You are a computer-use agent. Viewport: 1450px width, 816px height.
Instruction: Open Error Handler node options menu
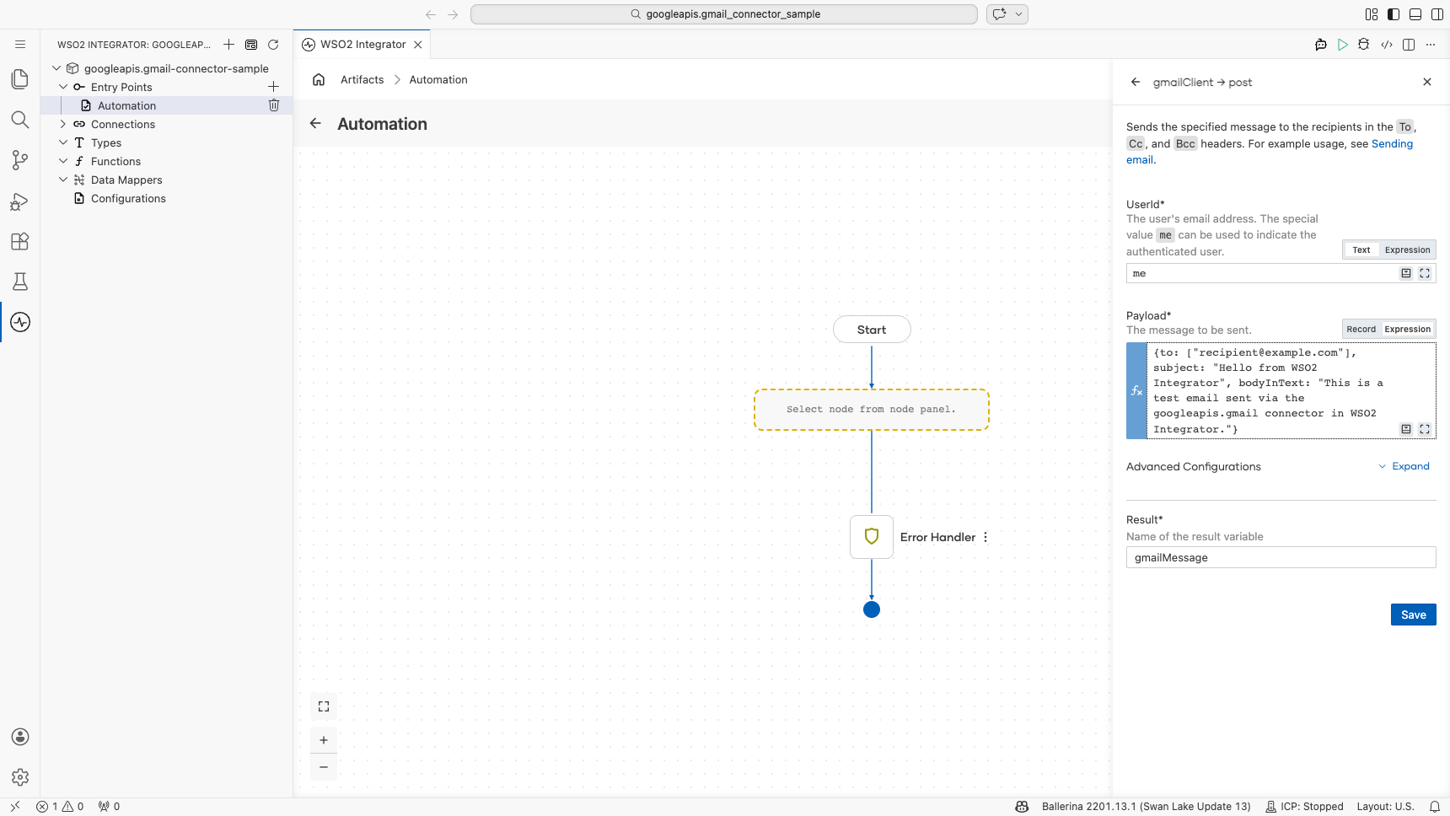click(985, 537)
